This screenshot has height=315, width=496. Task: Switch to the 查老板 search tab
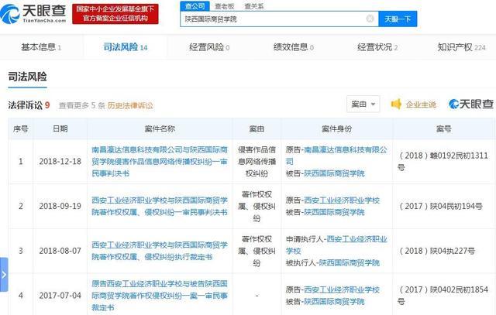tap(224, 6)
